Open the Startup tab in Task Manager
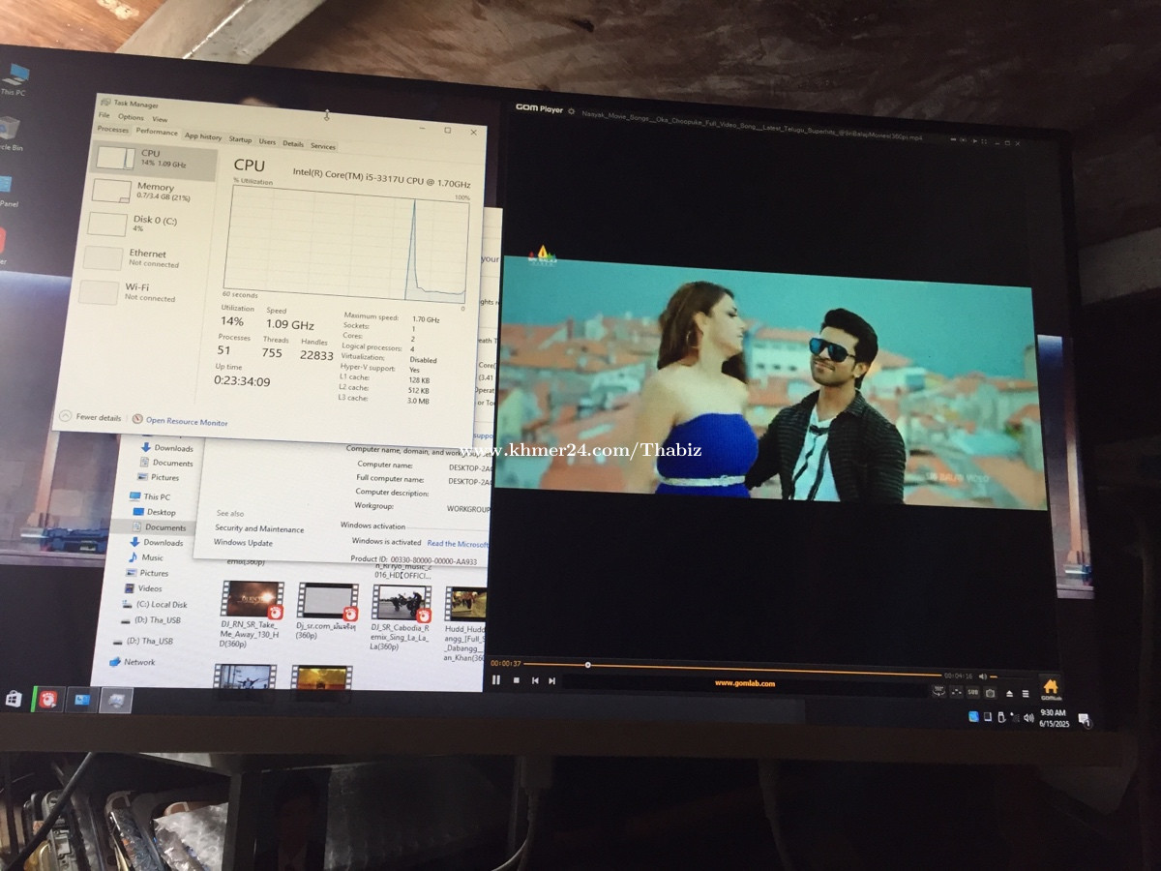This screenshot has width=1161, height=871. (240, 140)
